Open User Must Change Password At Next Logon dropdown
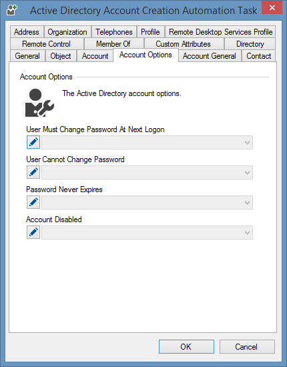The image size is (287, 367). click(147, 142)
